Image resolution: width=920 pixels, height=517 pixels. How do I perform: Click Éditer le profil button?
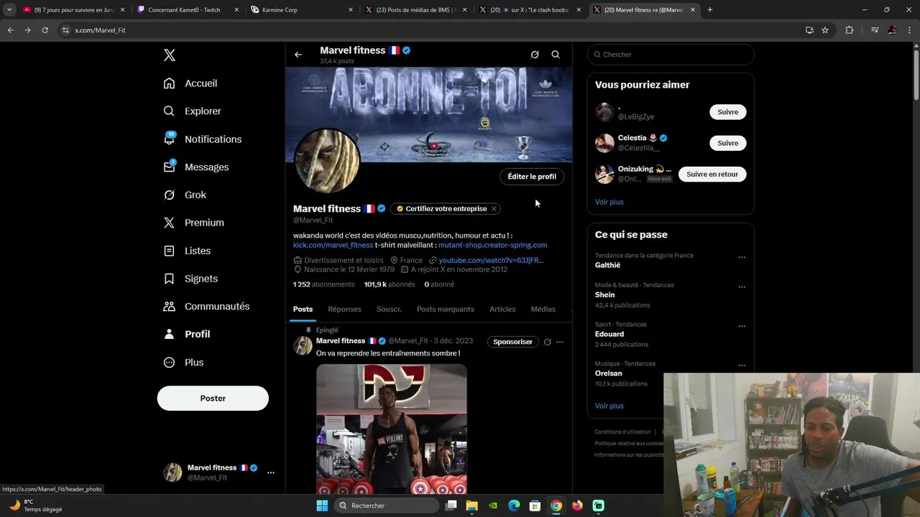click(x=532, y=177)
